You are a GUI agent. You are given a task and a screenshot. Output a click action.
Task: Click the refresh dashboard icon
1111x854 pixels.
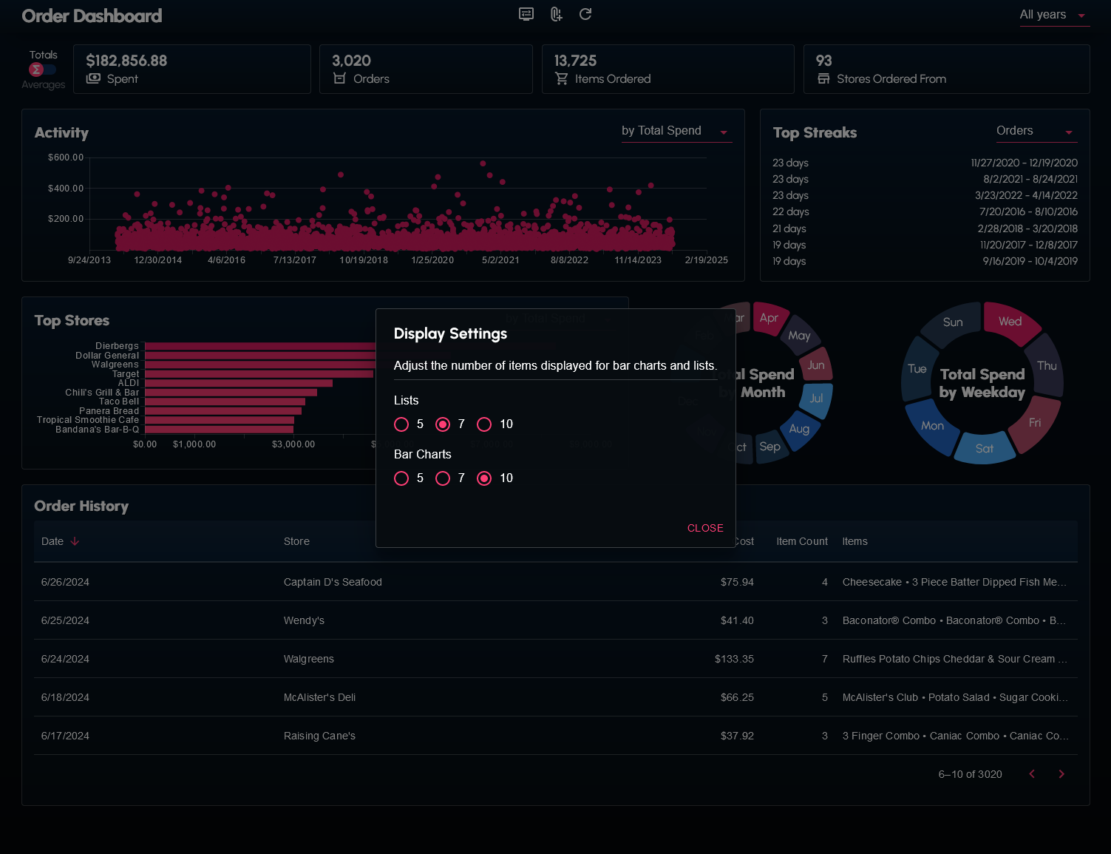[585, 14]
